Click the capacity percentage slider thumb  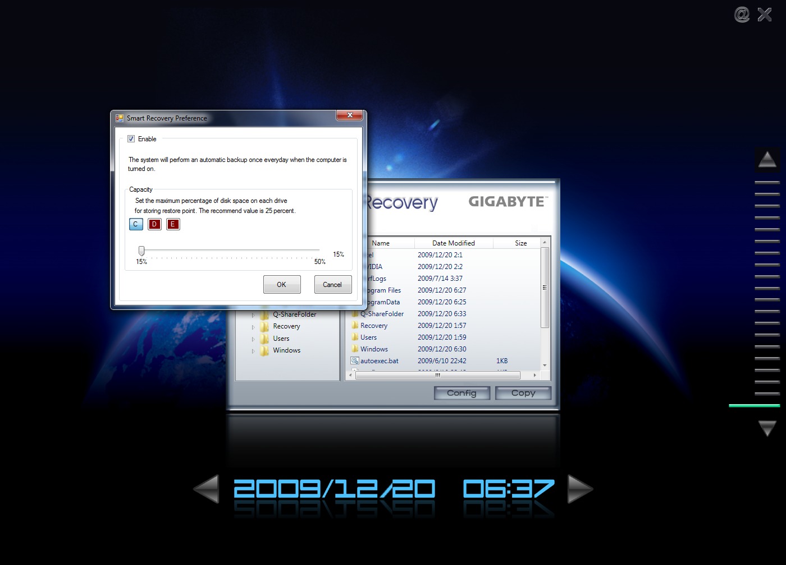[141, 251]
